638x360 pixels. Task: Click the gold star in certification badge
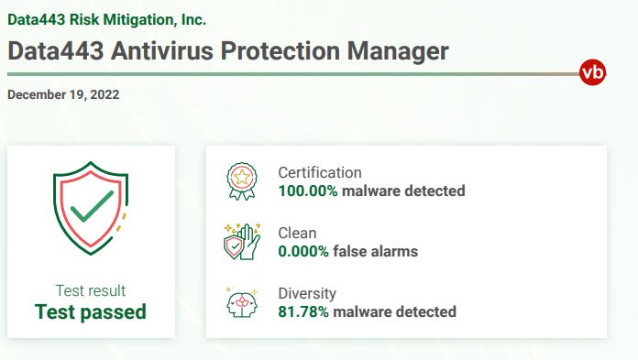tap(242, 177)
